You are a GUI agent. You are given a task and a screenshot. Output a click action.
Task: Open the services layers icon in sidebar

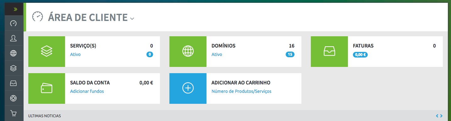[x=13, y=68]
